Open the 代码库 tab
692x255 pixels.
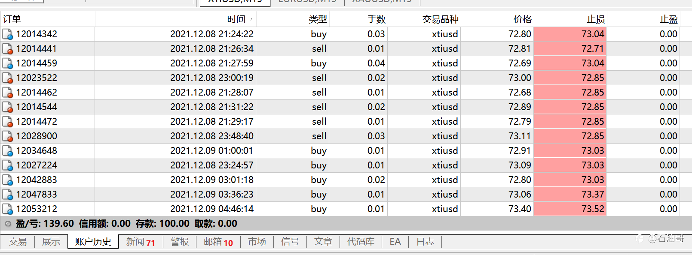[x=361, y=242]
